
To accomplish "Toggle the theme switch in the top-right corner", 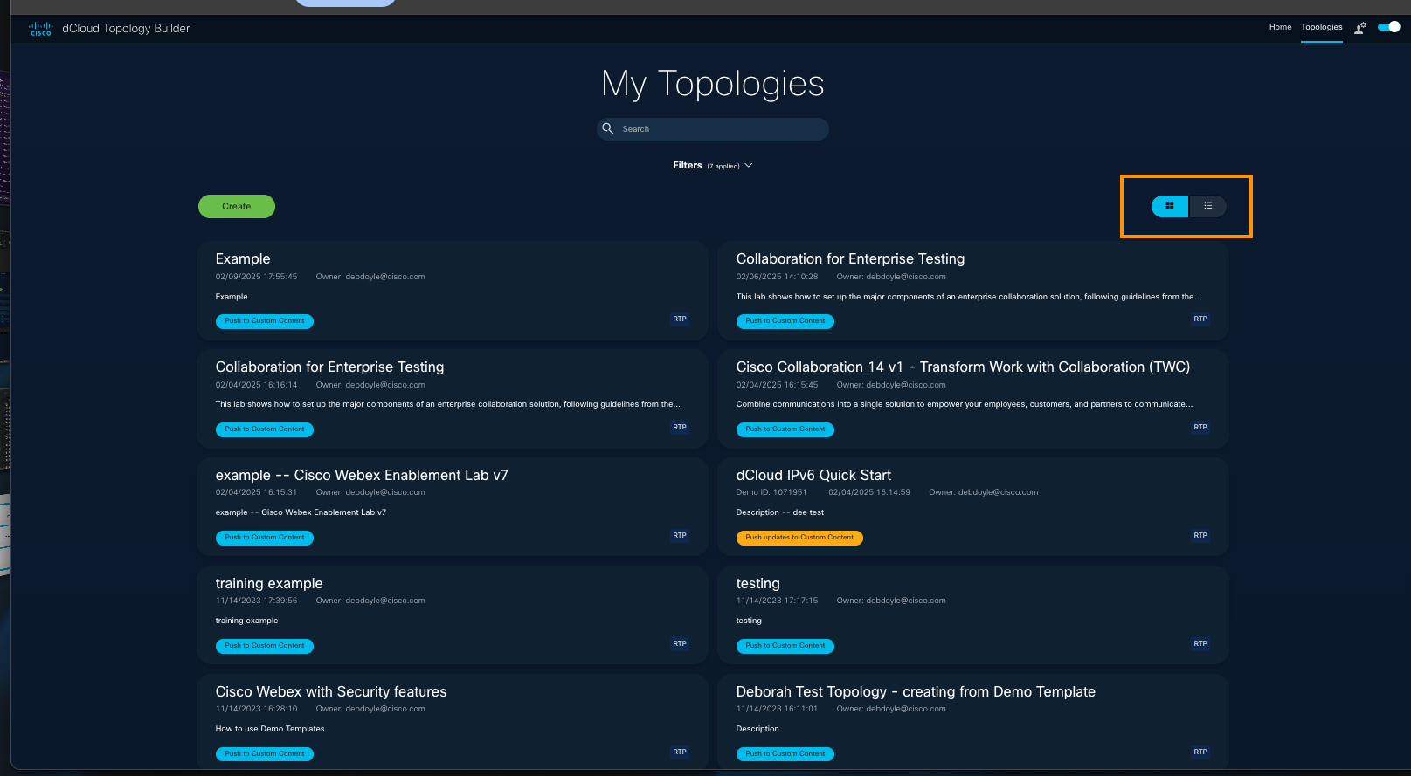I will [x=1388, y=27].
